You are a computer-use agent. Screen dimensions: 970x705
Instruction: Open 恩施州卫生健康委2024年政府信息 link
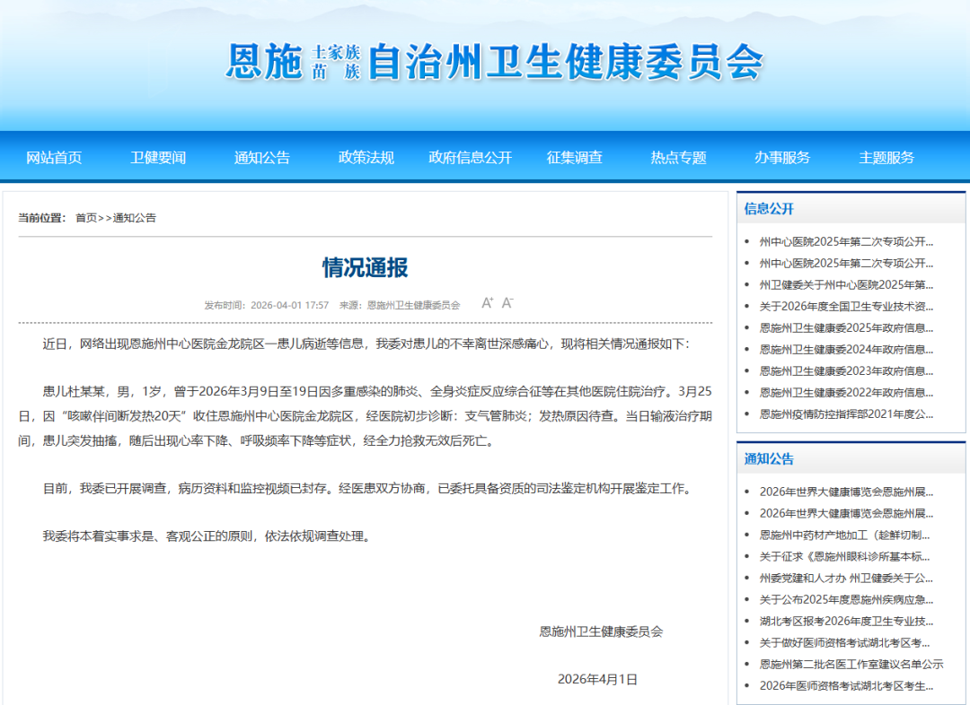pos(846,350)
